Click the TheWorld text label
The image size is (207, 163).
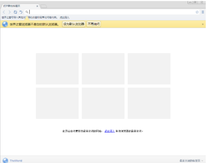pyautogui.click(x=16, y=161)
